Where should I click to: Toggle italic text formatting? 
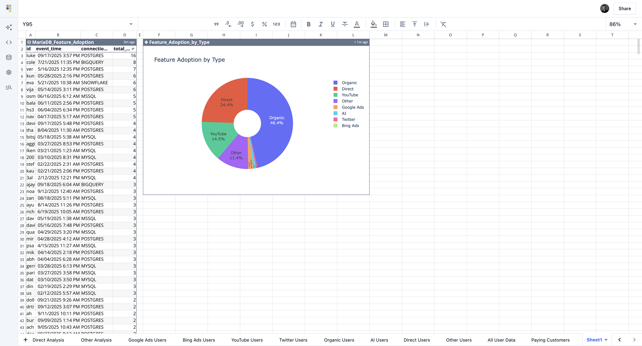(321, 24)
